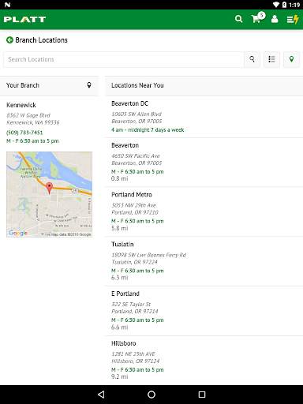Select the Locations Near You header
The image size is (303, 404).
click(x=137, y=85)
